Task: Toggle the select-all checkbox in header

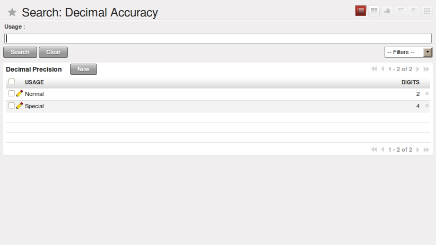Action: [x=12, y=82]
